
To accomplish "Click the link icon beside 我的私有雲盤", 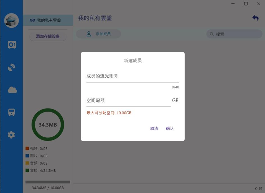I will (x=32, y=20).
